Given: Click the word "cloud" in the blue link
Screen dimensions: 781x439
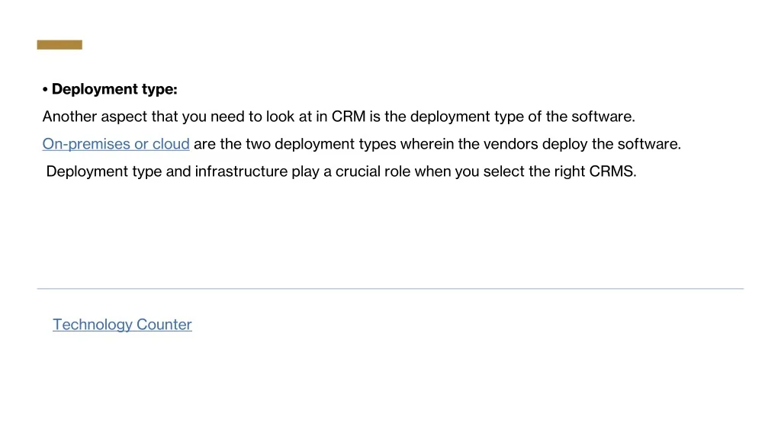Looking at the screenshot, I should 171,144.
